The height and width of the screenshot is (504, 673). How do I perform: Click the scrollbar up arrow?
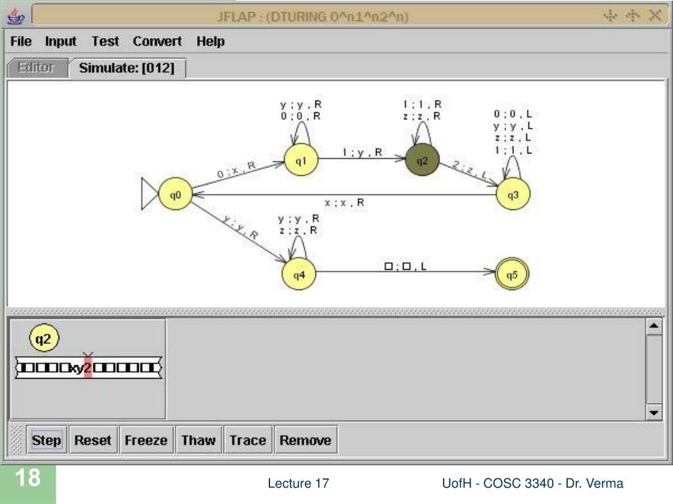tap(654, 326)
